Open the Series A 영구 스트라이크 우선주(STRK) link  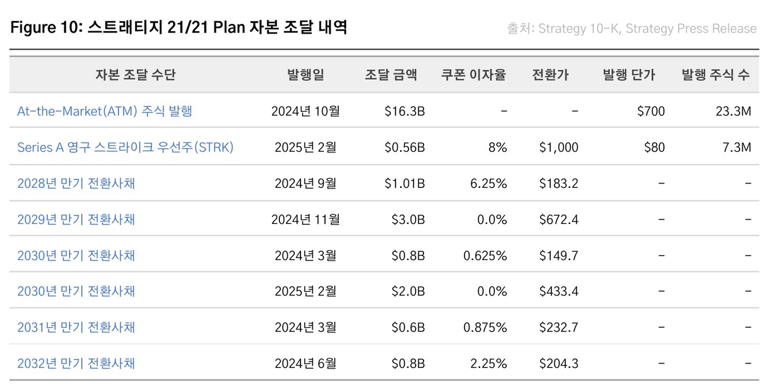pyautogui.click(x=125, y=147)
